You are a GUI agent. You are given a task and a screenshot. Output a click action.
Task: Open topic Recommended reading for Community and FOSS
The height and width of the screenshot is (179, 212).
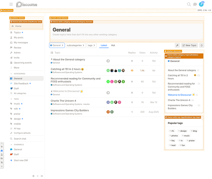pos(76,80)
